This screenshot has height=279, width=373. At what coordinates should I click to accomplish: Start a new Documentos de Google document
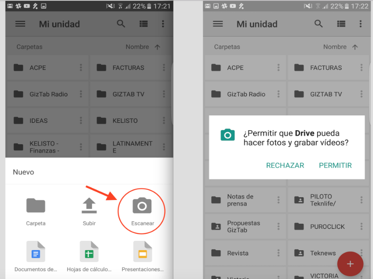click(x=36, y=252)
